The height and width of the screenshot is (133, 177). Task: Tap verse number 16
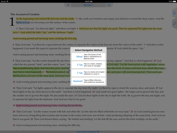tap(94, 92)
